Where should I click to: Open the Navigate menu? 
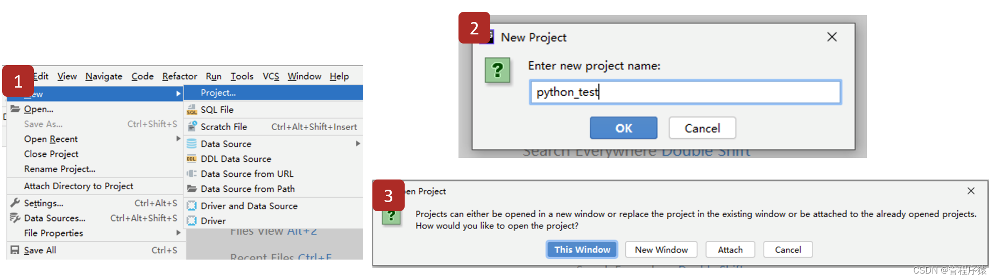(103, 76)
